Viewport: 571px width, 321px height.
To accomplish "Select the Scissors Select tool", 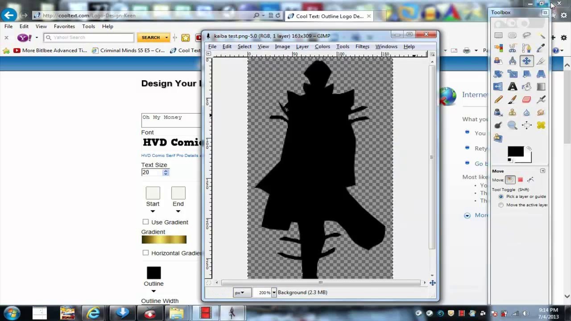I will pyautogui.click(x=512, y=48).
